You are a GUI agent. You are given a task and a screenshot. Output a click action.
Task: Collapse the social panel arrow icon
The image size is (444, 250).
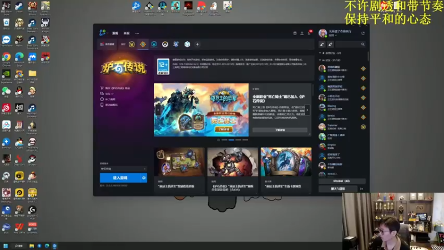[x=362, y=189]
